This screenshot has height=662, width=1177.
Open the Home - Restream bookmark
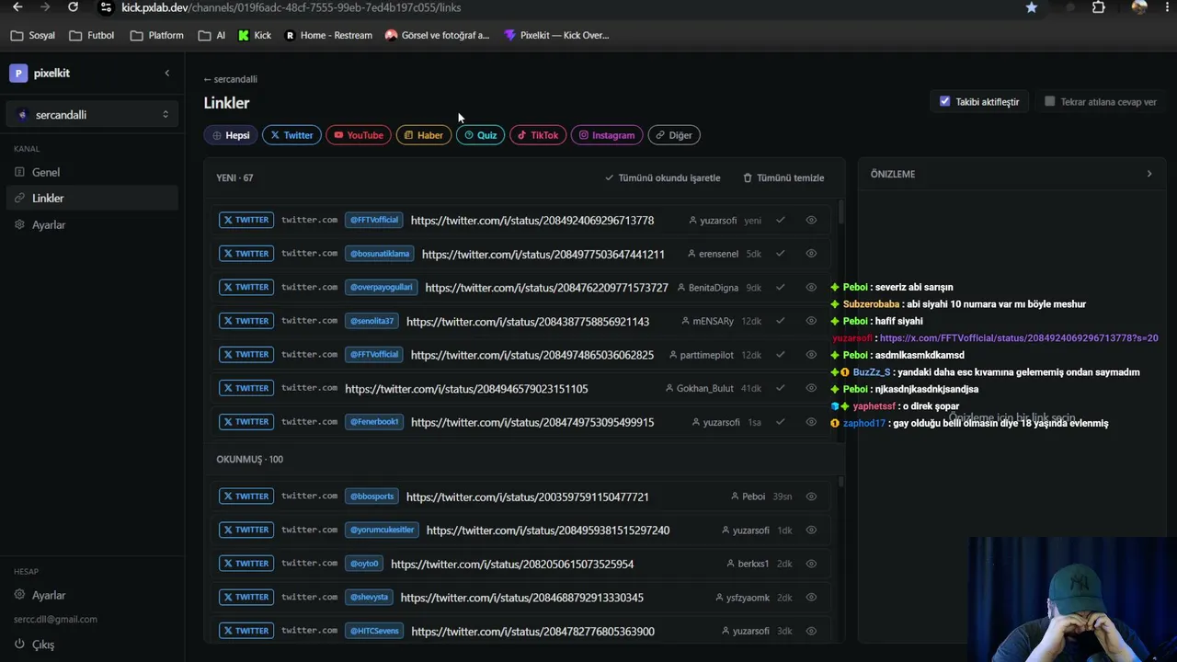tap(328, 36)
